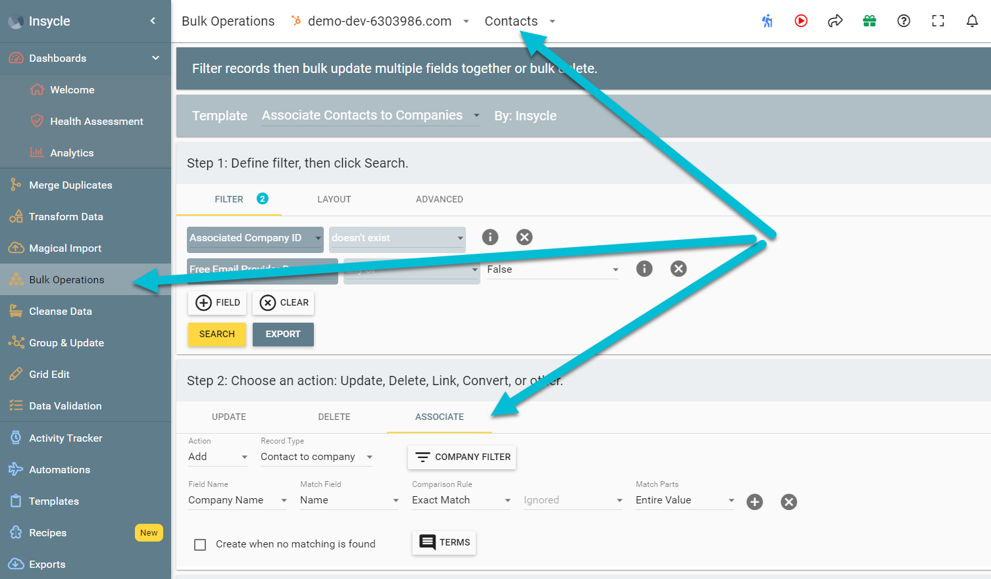Open Comparison Rule Exact Match dropdown
Viewport: 991px width, 579px height.
pos(461,500)
